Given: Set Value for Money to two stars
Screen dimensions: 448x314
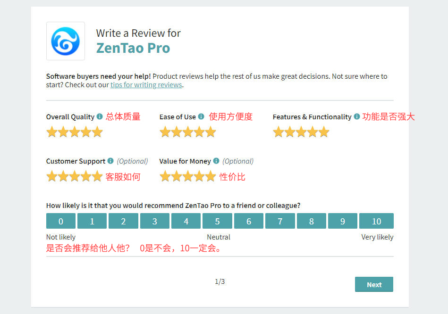Looking at the screenshot, I should 177,176.
